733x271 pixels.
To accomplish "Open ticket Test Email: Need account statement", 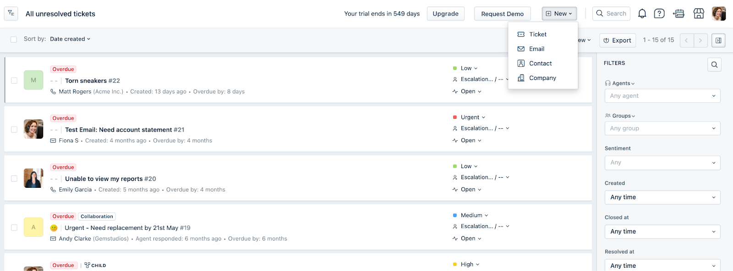I will 125,130.
